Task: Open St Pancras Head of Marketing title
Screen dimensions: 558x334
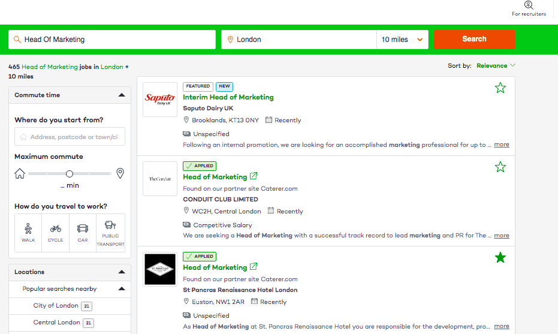Action: click(215, 267)
